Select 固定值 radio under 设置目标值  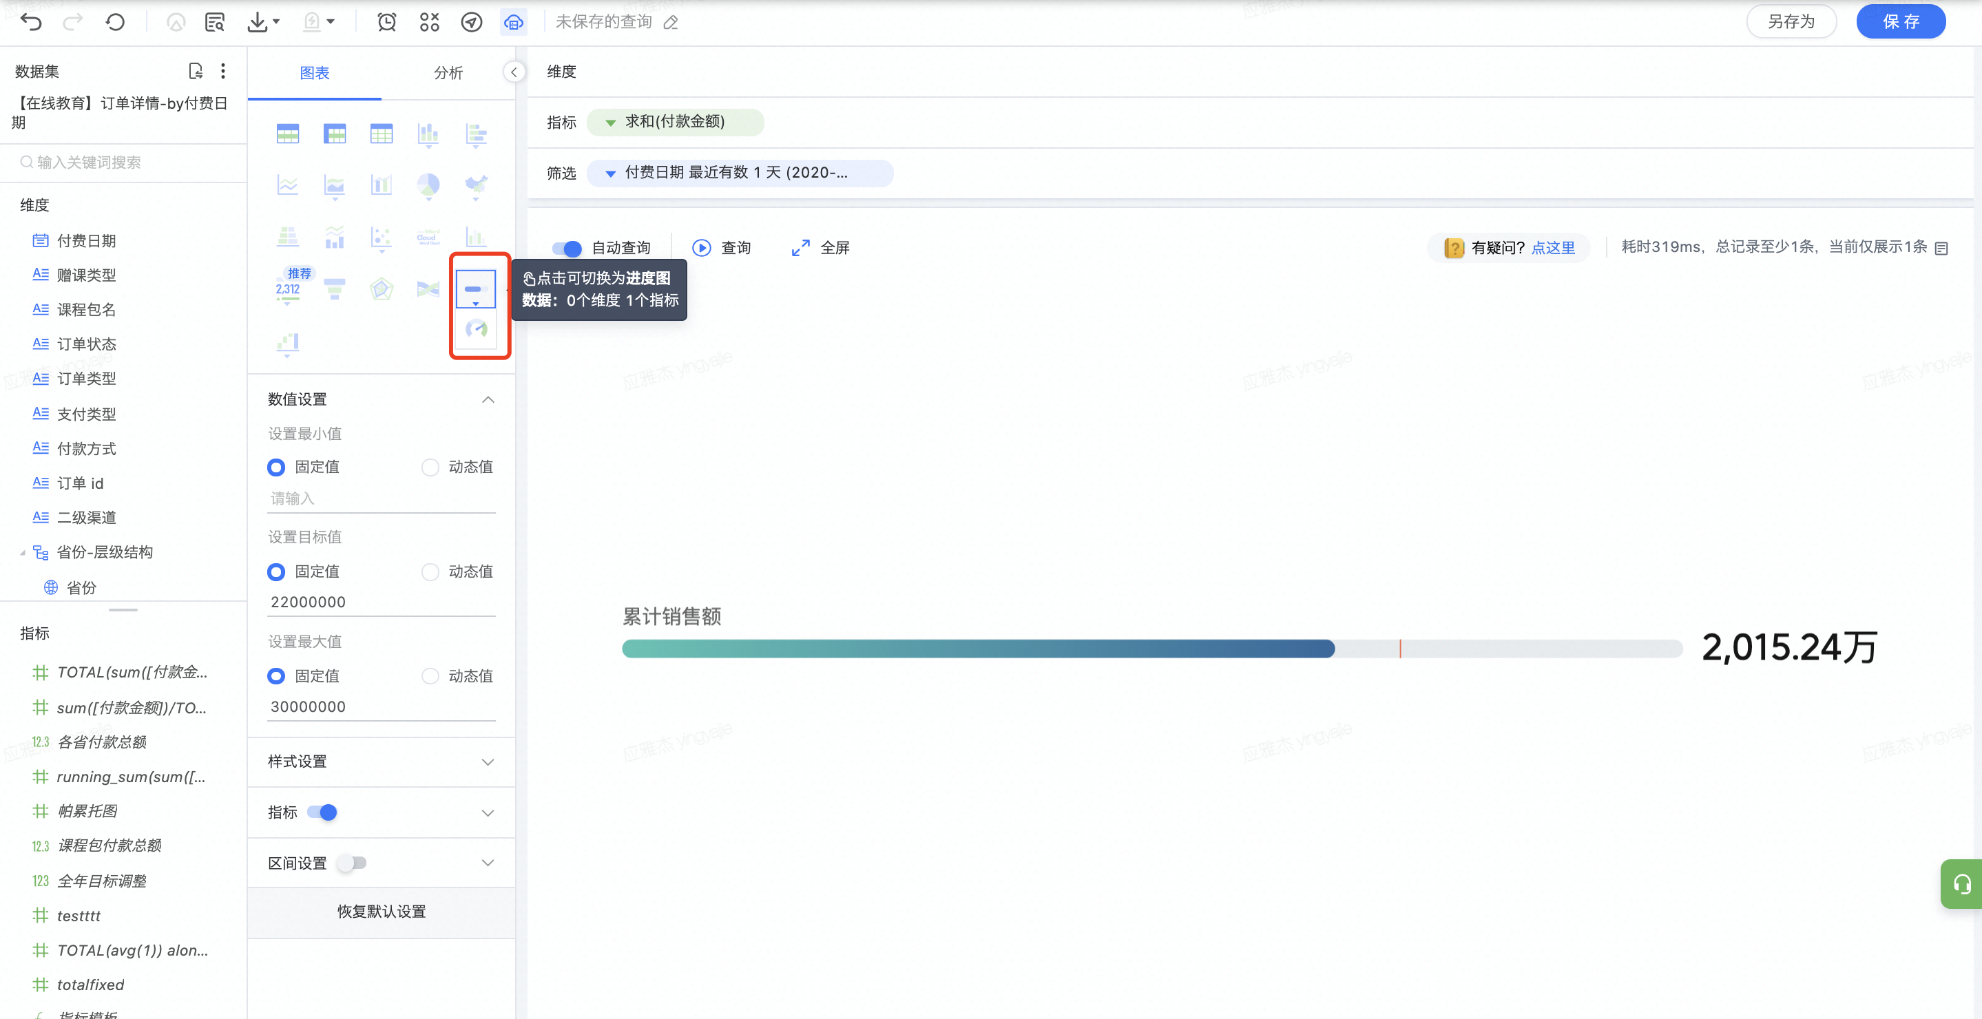tap(276, 571)
